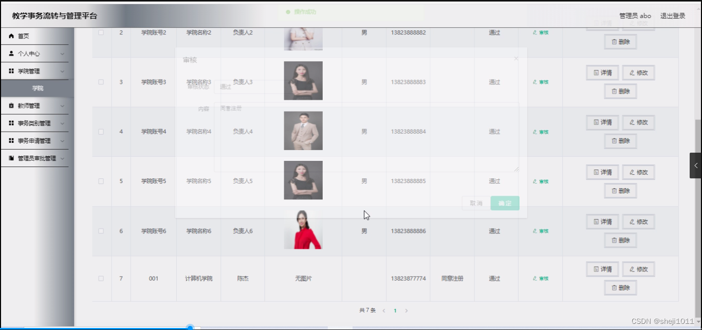This screenshot has height=330, width=702.
Task: Click 审核 icon link in 学院账号2 row
Action: pos(541,32)
